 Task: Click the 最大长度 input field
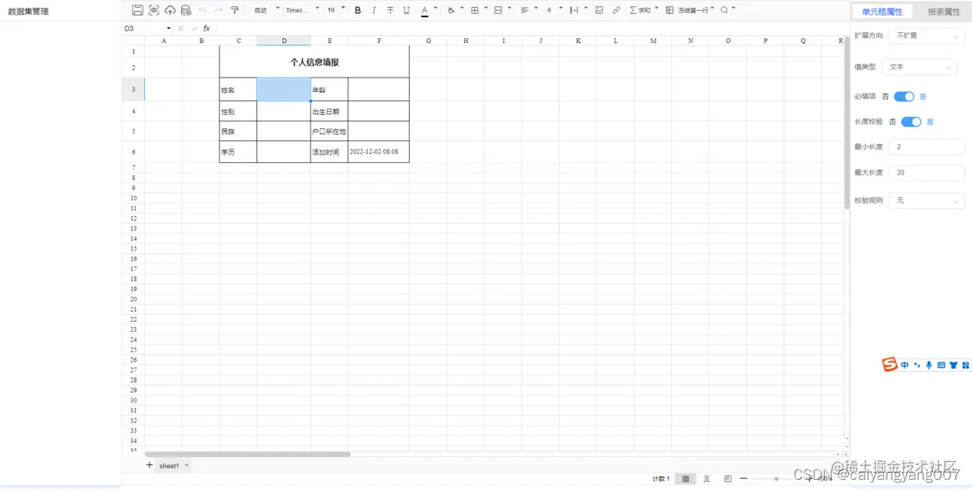pyautogui.click(x=927, y=172)
